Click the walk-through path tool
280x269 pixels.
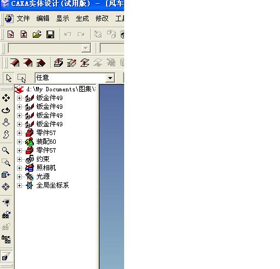point(6,134)
